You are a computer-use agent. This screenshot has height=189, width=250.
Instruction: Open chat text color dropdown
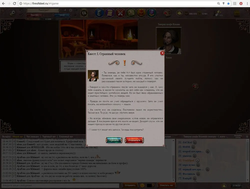(x=153, y=186)
